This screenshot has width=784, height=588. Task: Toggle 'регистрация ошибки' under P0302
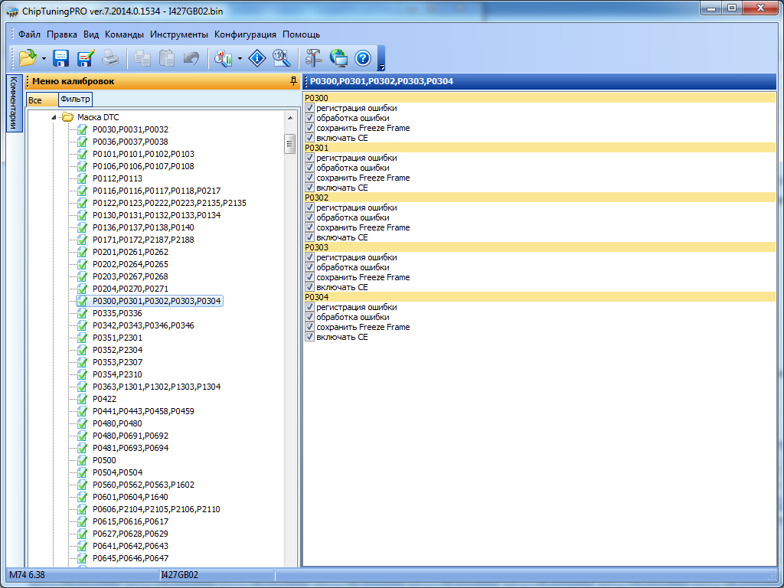tap(310, 207)
